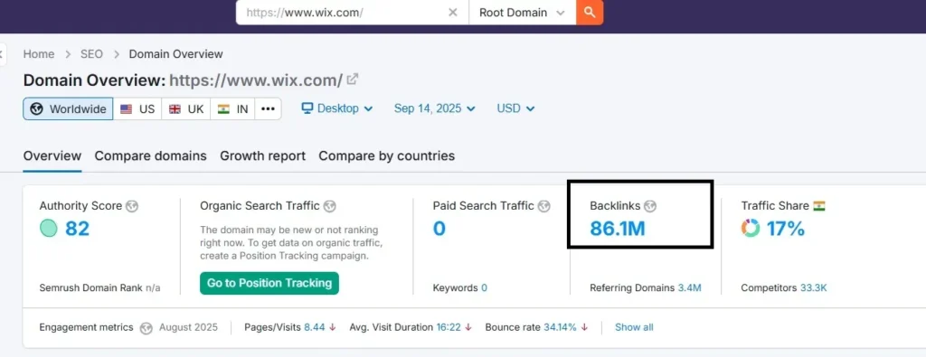The height and width of the screenshot is (357, 926).
Task: Click the orange search magnifier button
Action: (x=590, y=13)
